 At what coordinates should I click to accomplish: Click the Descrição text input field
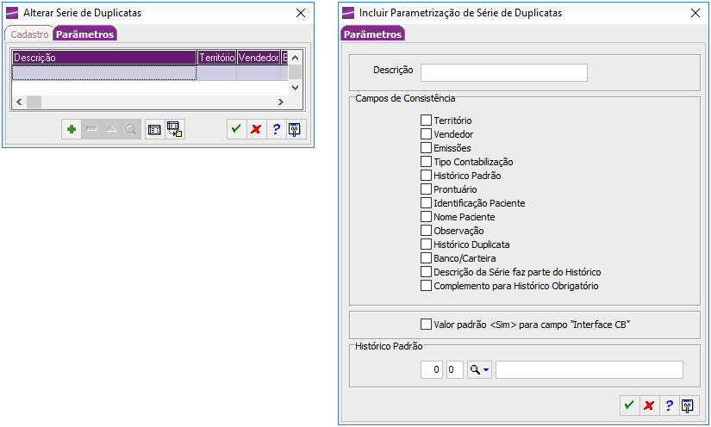503,72
